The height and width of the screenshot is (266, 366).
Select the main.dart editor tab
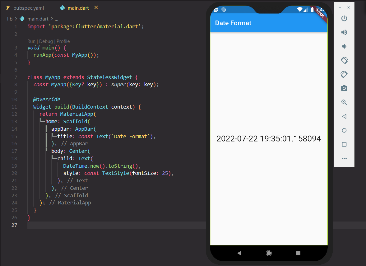coord(78,8)
